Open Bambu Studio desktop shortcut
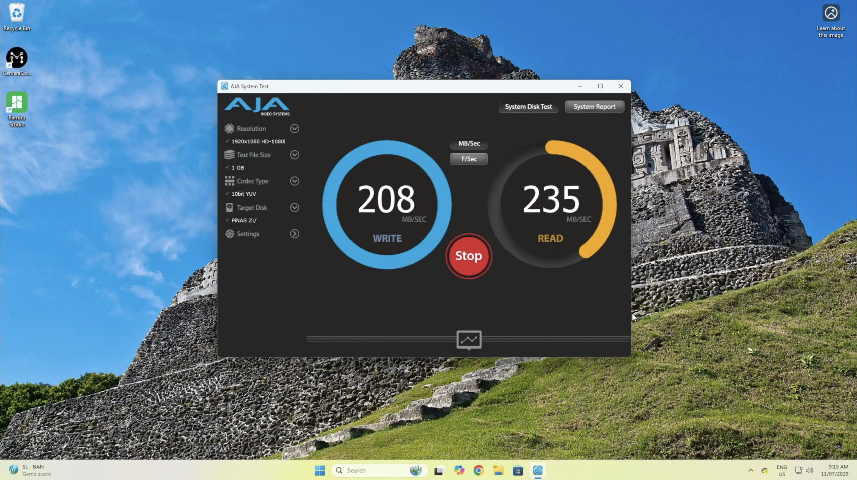The height and width of the screenshot is (480, 857). pyautogui.click(x=17, y=102)
